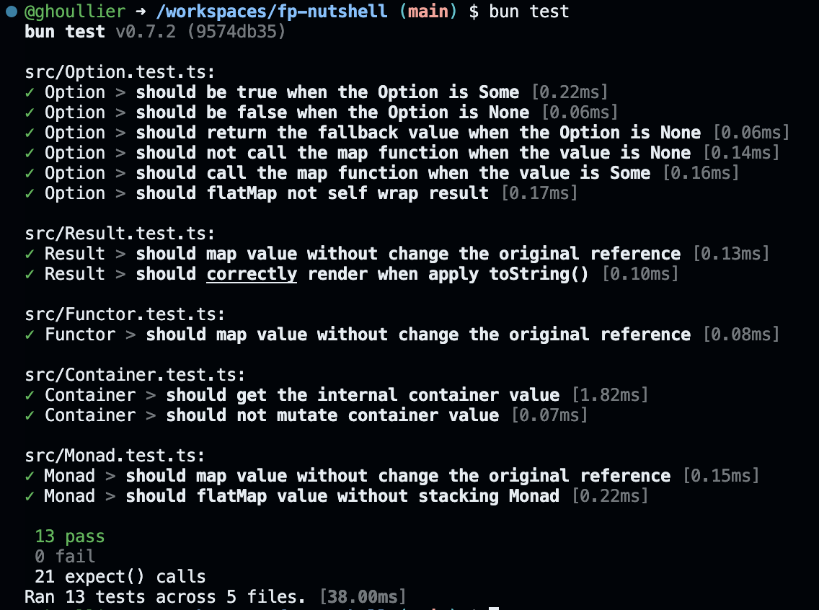Click the 'bun test' command text in prompt
The image size is (819, 610).
click(529, 12)
